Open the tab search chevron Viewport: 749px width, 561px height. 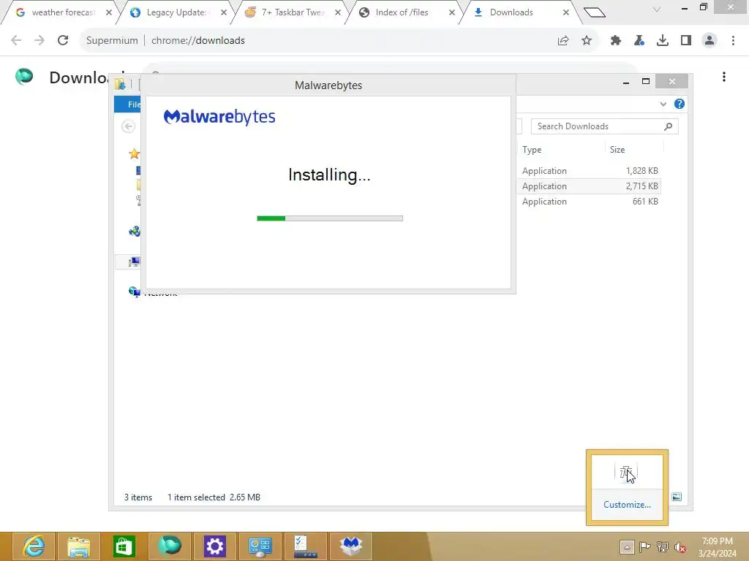point(657,9)
